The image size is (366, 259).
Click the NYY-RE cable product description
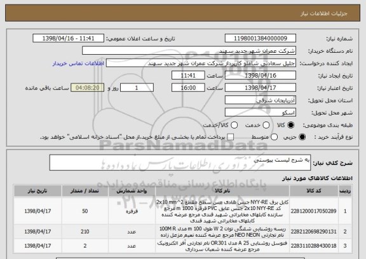pos(222,211)
